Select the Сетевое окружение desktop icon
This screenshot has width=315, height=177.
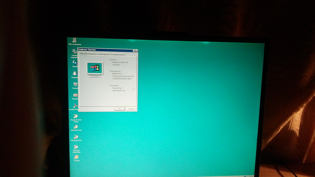75,53
